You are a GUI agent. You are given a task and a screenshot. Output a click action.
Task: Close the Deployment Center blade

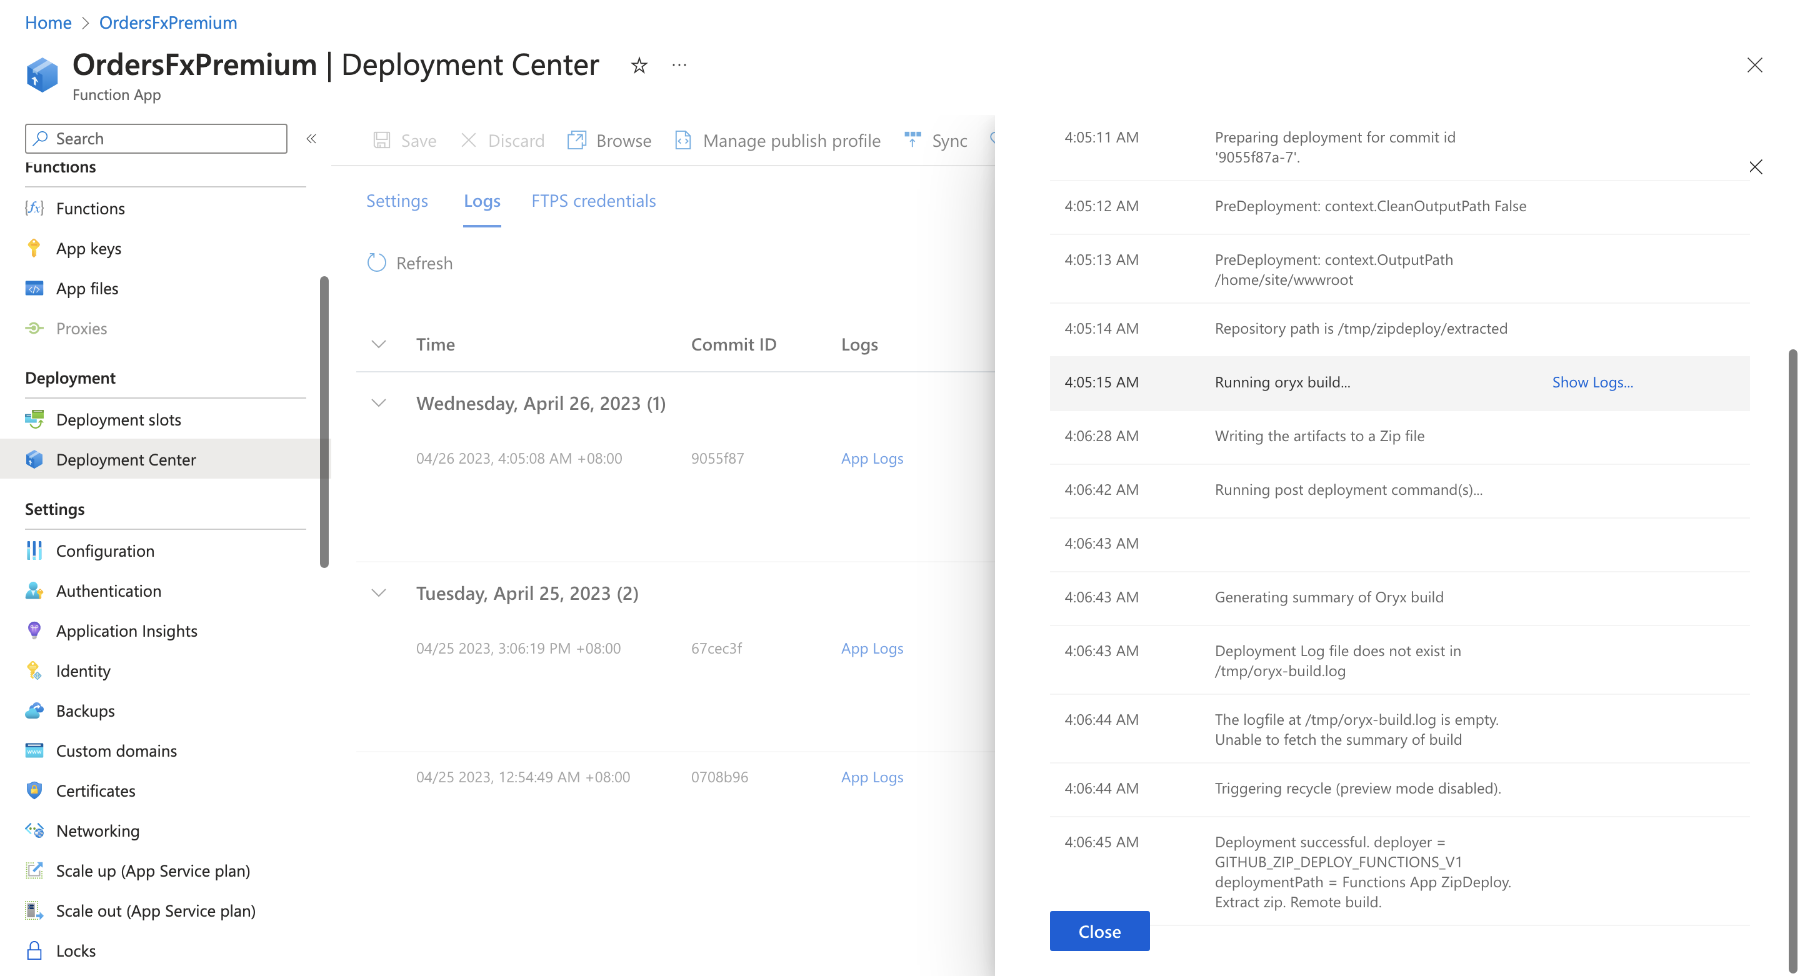pos(1754,65)
